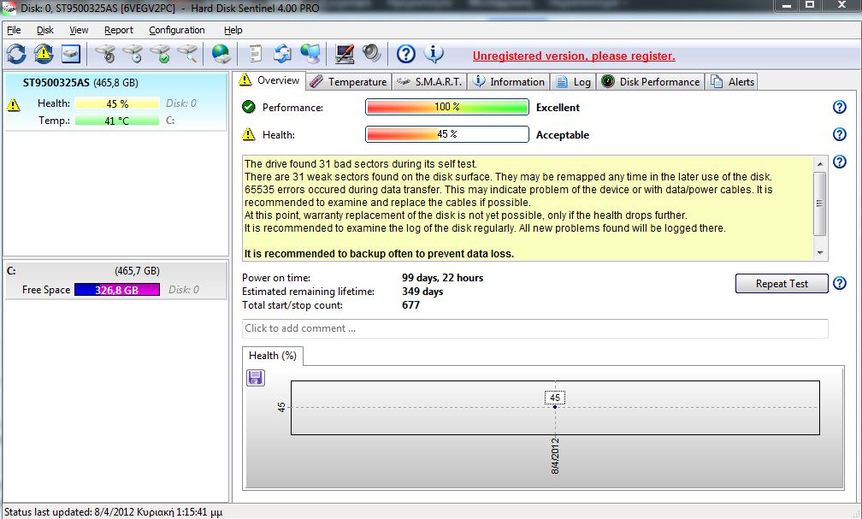This screenshot has height=519, width=862.
Task: Click the speaker sound toolbar icon
Action: tap(372, 54)
